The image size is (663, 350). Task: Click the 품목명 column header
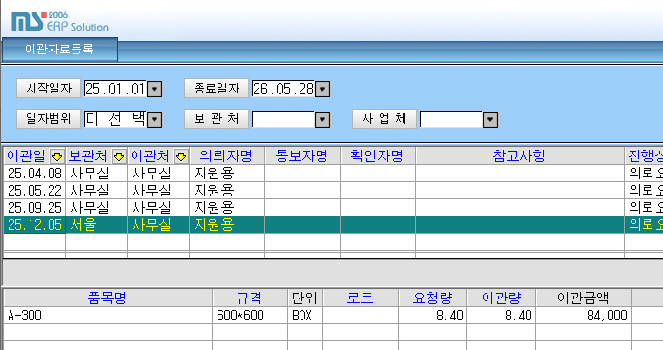point(108,298)
